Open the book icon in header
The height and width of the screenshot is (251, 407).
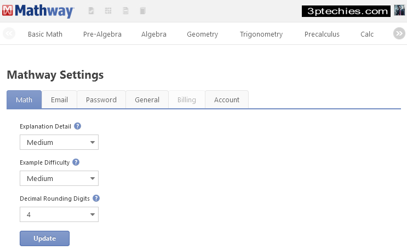(143, 11)
